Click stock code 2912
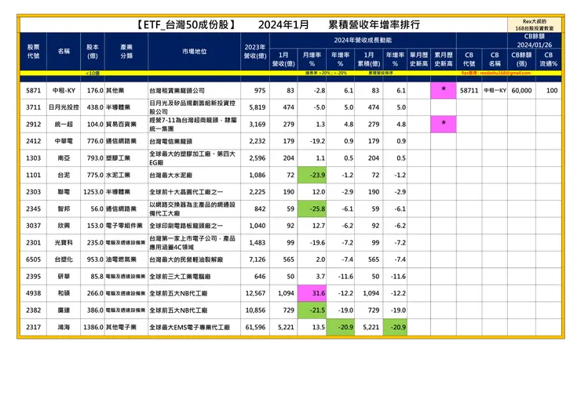 point(33,125)
